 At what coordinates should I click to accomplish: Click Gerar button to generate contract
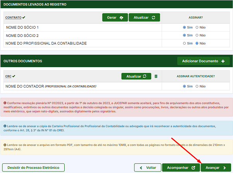(x=115, y=17)
